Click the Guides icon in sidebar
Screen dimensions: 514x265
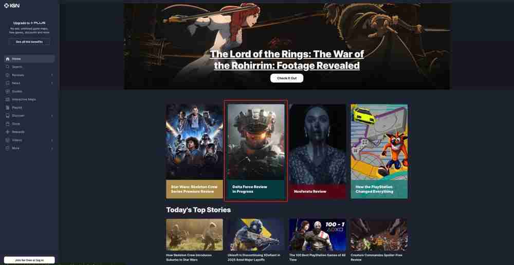[x=8, y=91]
